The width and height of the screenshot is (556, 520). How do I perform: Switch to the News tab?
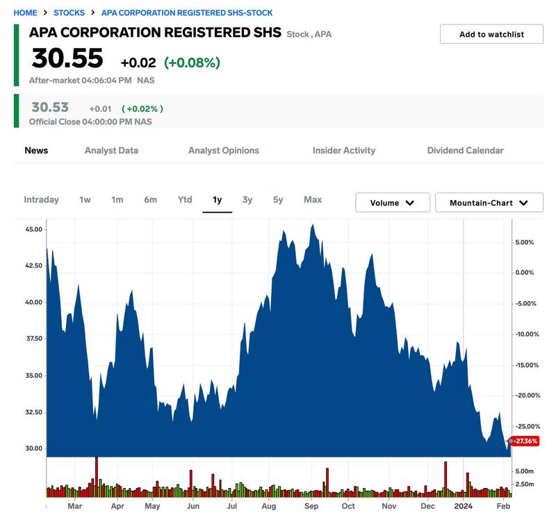(36, 150)
